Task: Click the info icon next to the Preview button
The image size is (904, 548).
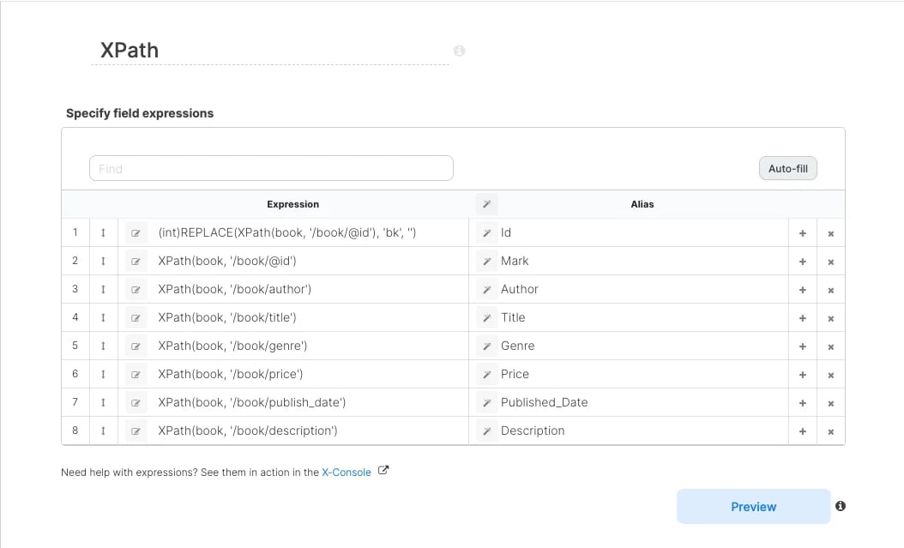Action: click(841, 506)
